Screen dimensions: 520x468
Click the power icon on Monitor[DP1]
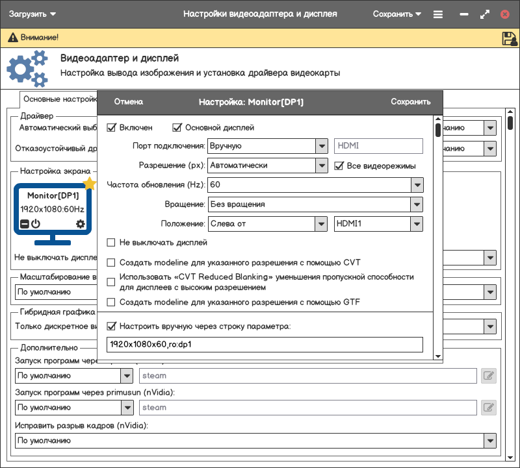click(x=36, y=224)
